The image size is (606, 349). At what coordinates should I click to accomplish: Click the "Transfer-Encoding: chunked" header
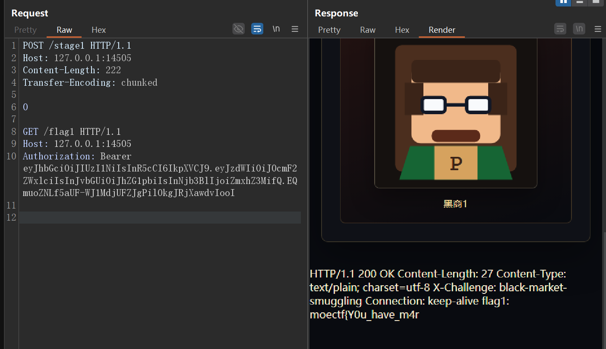[90, 82]
